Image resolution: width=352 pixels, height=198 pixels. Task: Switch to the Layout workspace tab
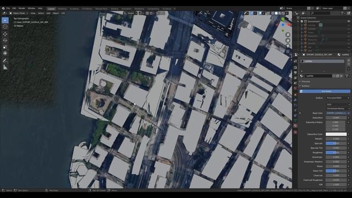click(x=51, y=9)
